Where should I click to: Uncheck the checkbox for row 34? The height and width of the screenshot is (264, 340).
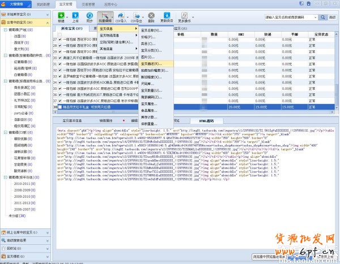tap(60, 83)
